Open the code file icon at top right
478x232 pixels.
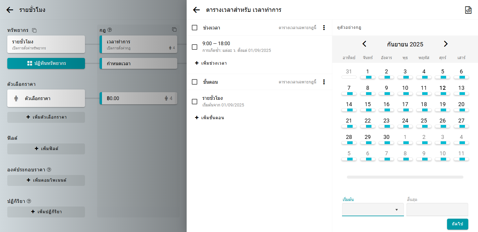(x=468, y=10)
